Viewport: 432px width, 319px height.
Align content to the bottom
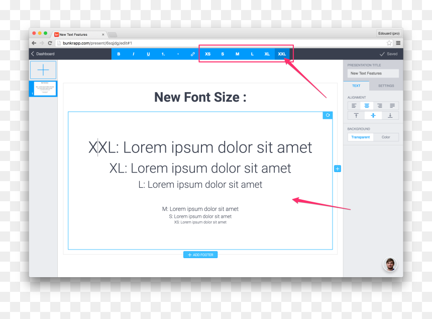tap(390, 116)
